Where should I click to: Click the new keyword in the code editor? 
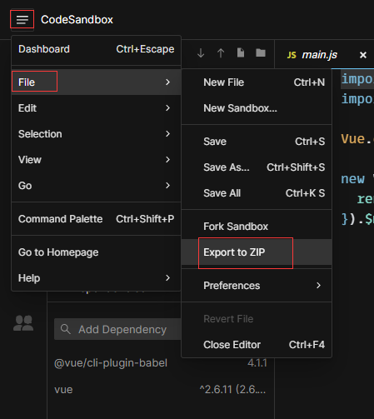352,179
